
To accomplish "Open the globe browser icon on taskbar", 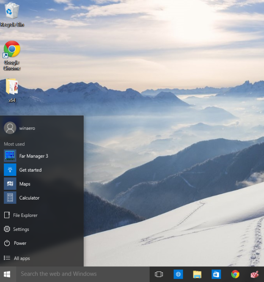I will coord(178,274).
